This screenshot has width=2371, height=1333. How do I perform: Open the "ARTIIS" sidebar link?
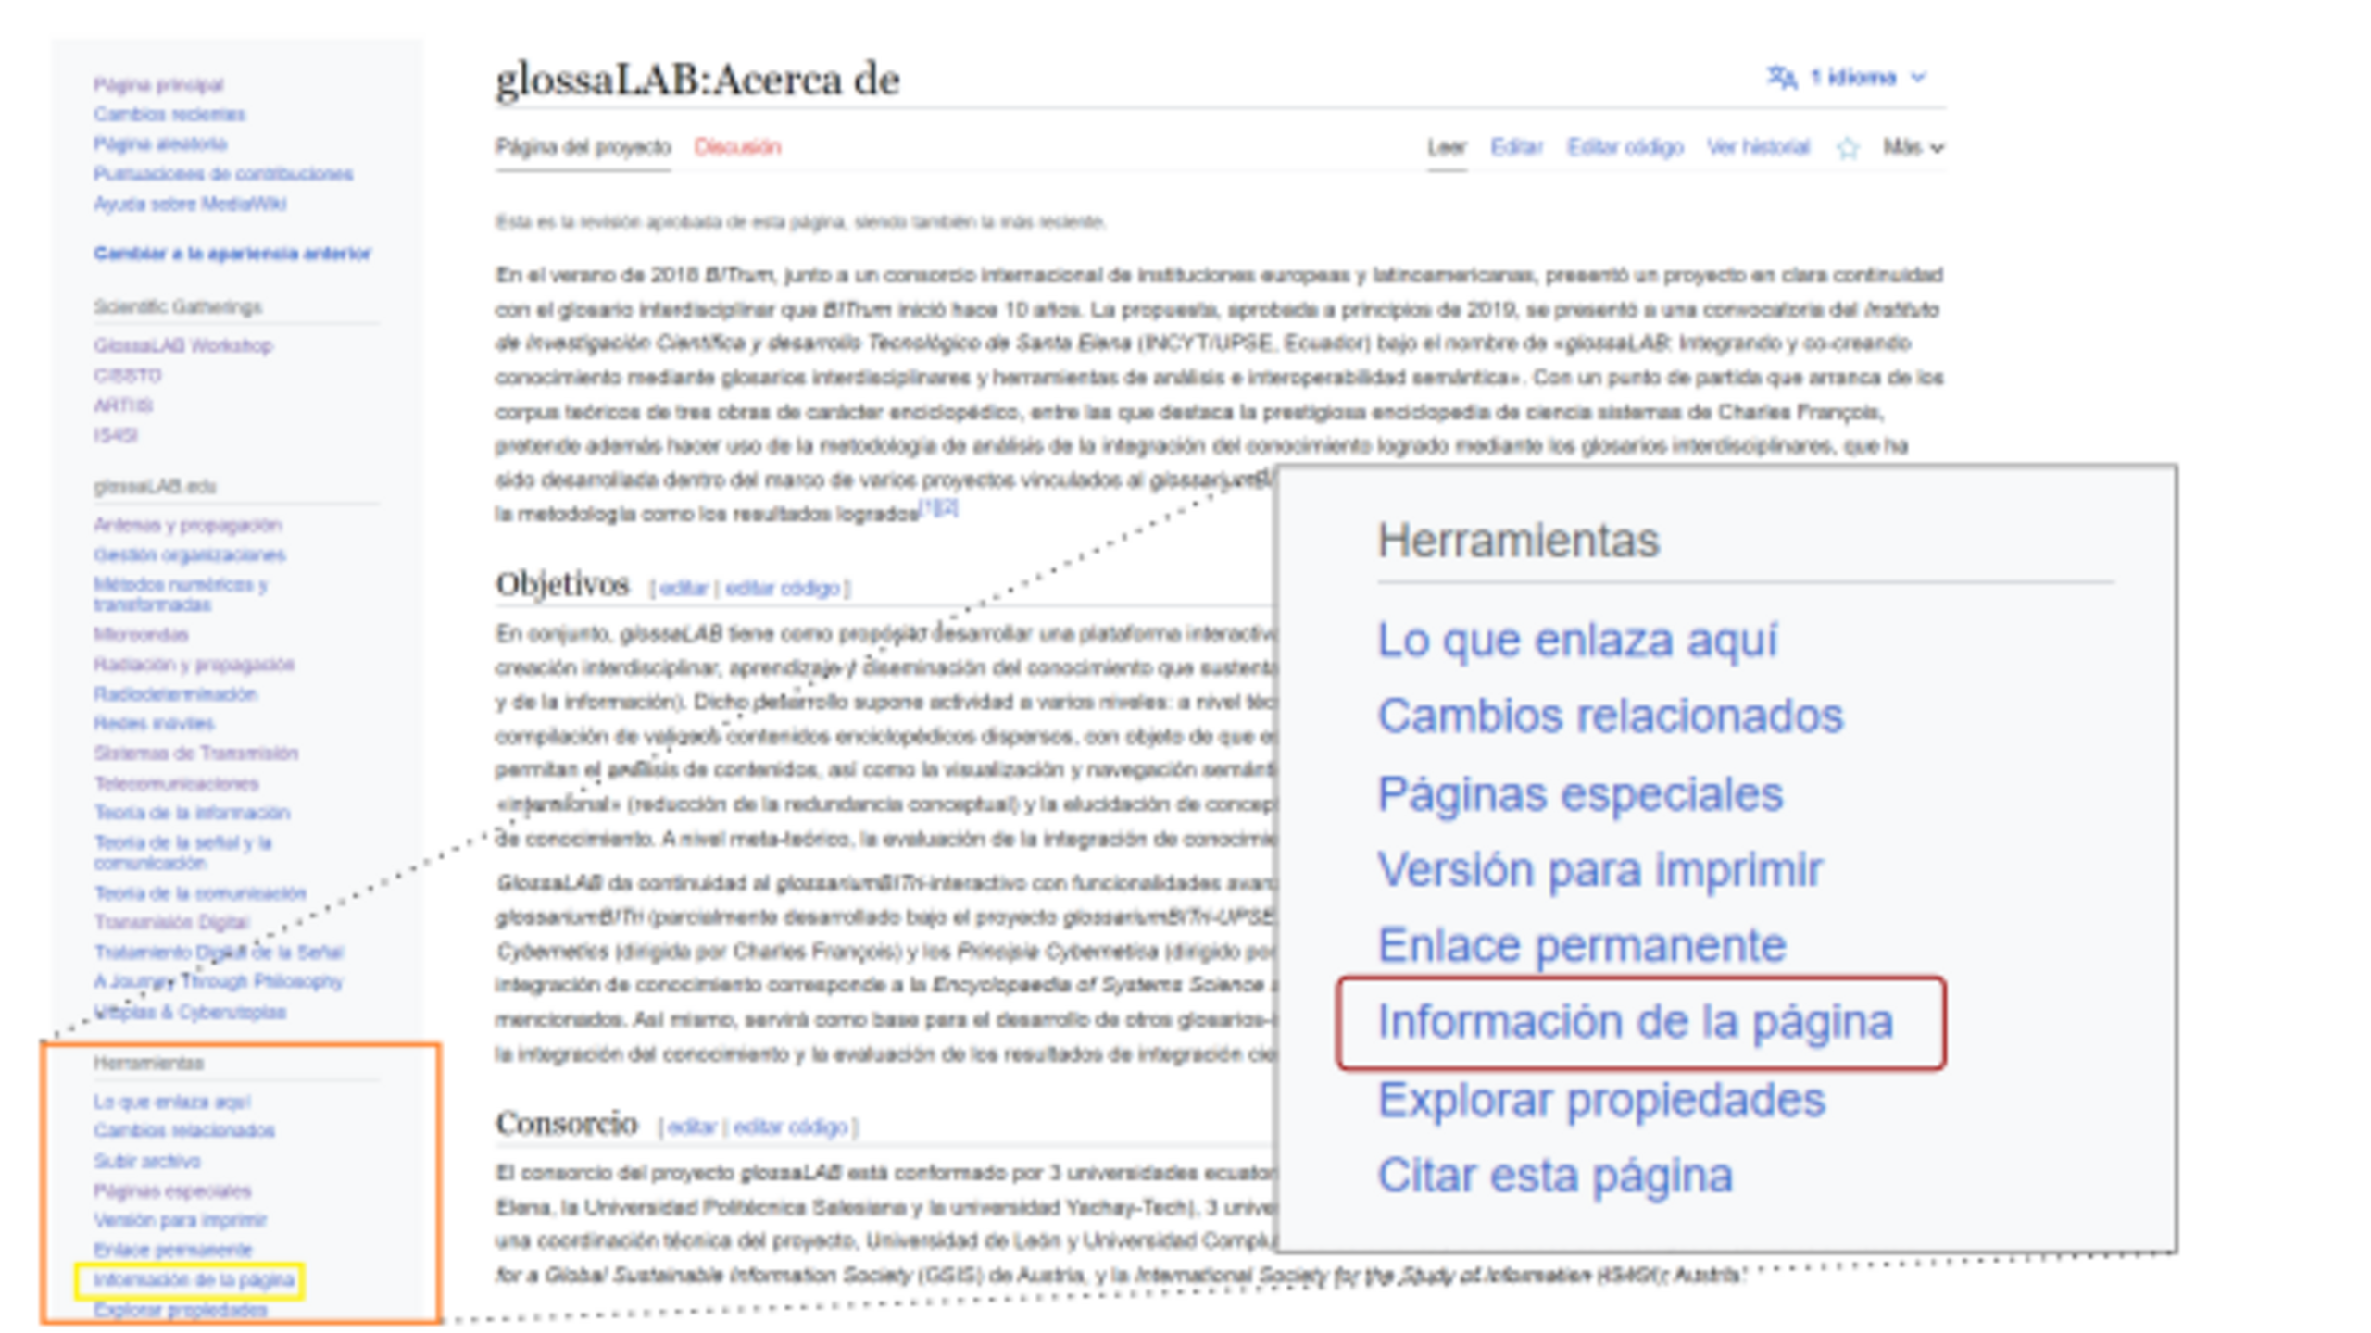click(123, 405)
